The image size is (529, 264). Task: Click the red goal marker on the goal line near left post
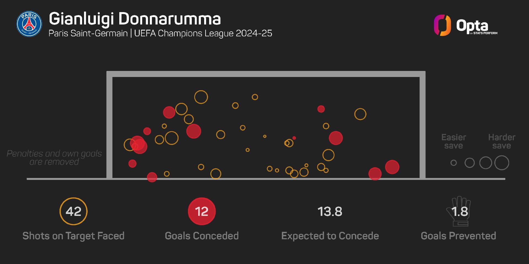tap(152, 177)
